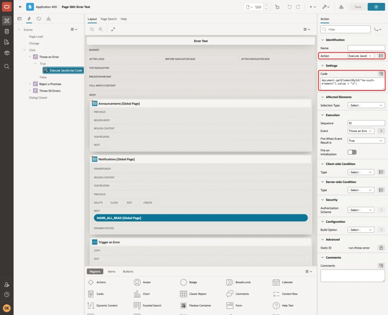This screenshot has width=388, height=315.
Task: Collapse the Identification section
Action: pyautogui.click(x=322, y=40)
